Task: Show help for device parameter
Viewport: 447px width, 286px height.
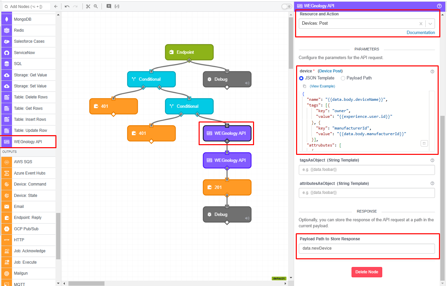Action: tap(432, 71)
